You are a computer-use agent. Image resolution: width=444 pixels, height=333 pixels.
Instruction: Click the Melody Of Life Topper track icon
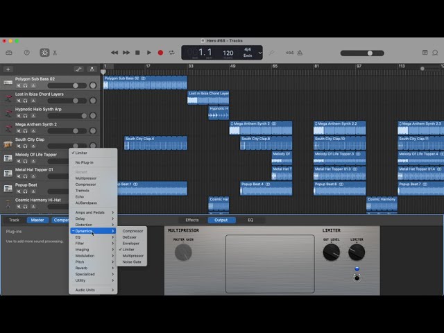click(8, 158)
